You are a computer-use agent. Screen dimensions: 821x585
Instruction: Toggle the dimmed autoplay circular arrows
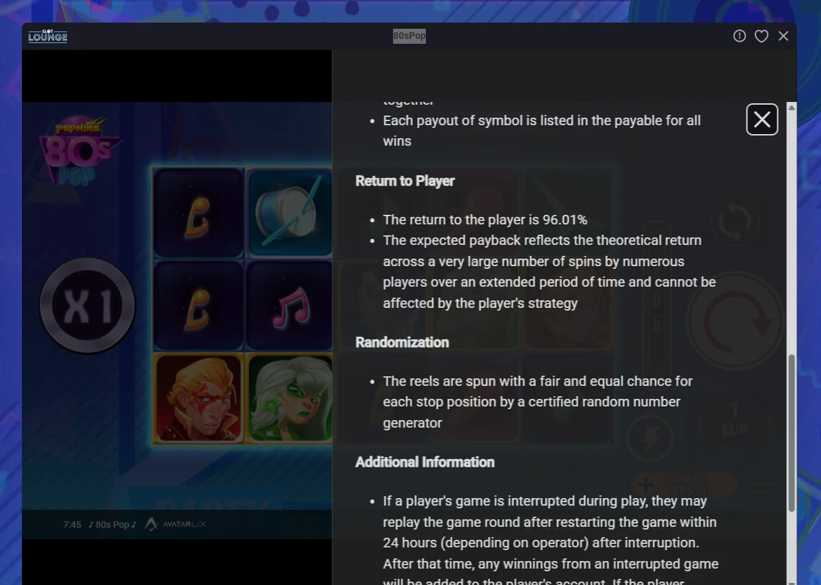735,221
